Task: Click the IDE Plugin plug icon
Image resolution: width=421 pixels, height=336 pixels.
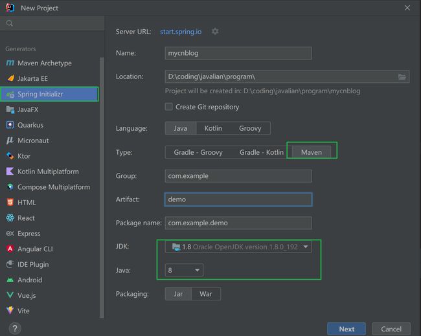Action: click(x=10, y=264)
